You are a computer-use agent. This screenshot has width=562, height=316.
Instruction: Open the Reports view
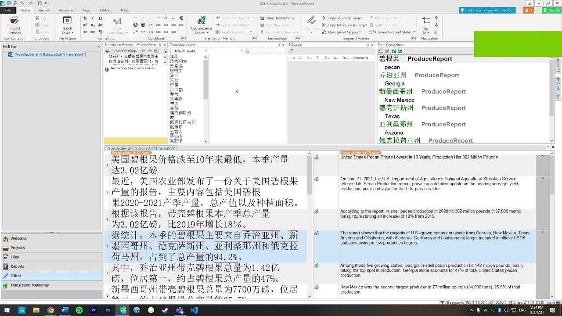pyautogui.click(x=51, y=266)
